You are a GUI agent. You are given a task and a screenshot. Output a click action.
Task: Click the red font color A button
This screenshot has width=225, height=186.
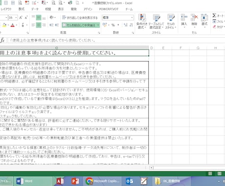pyautogui.click(x=13, y=25)
